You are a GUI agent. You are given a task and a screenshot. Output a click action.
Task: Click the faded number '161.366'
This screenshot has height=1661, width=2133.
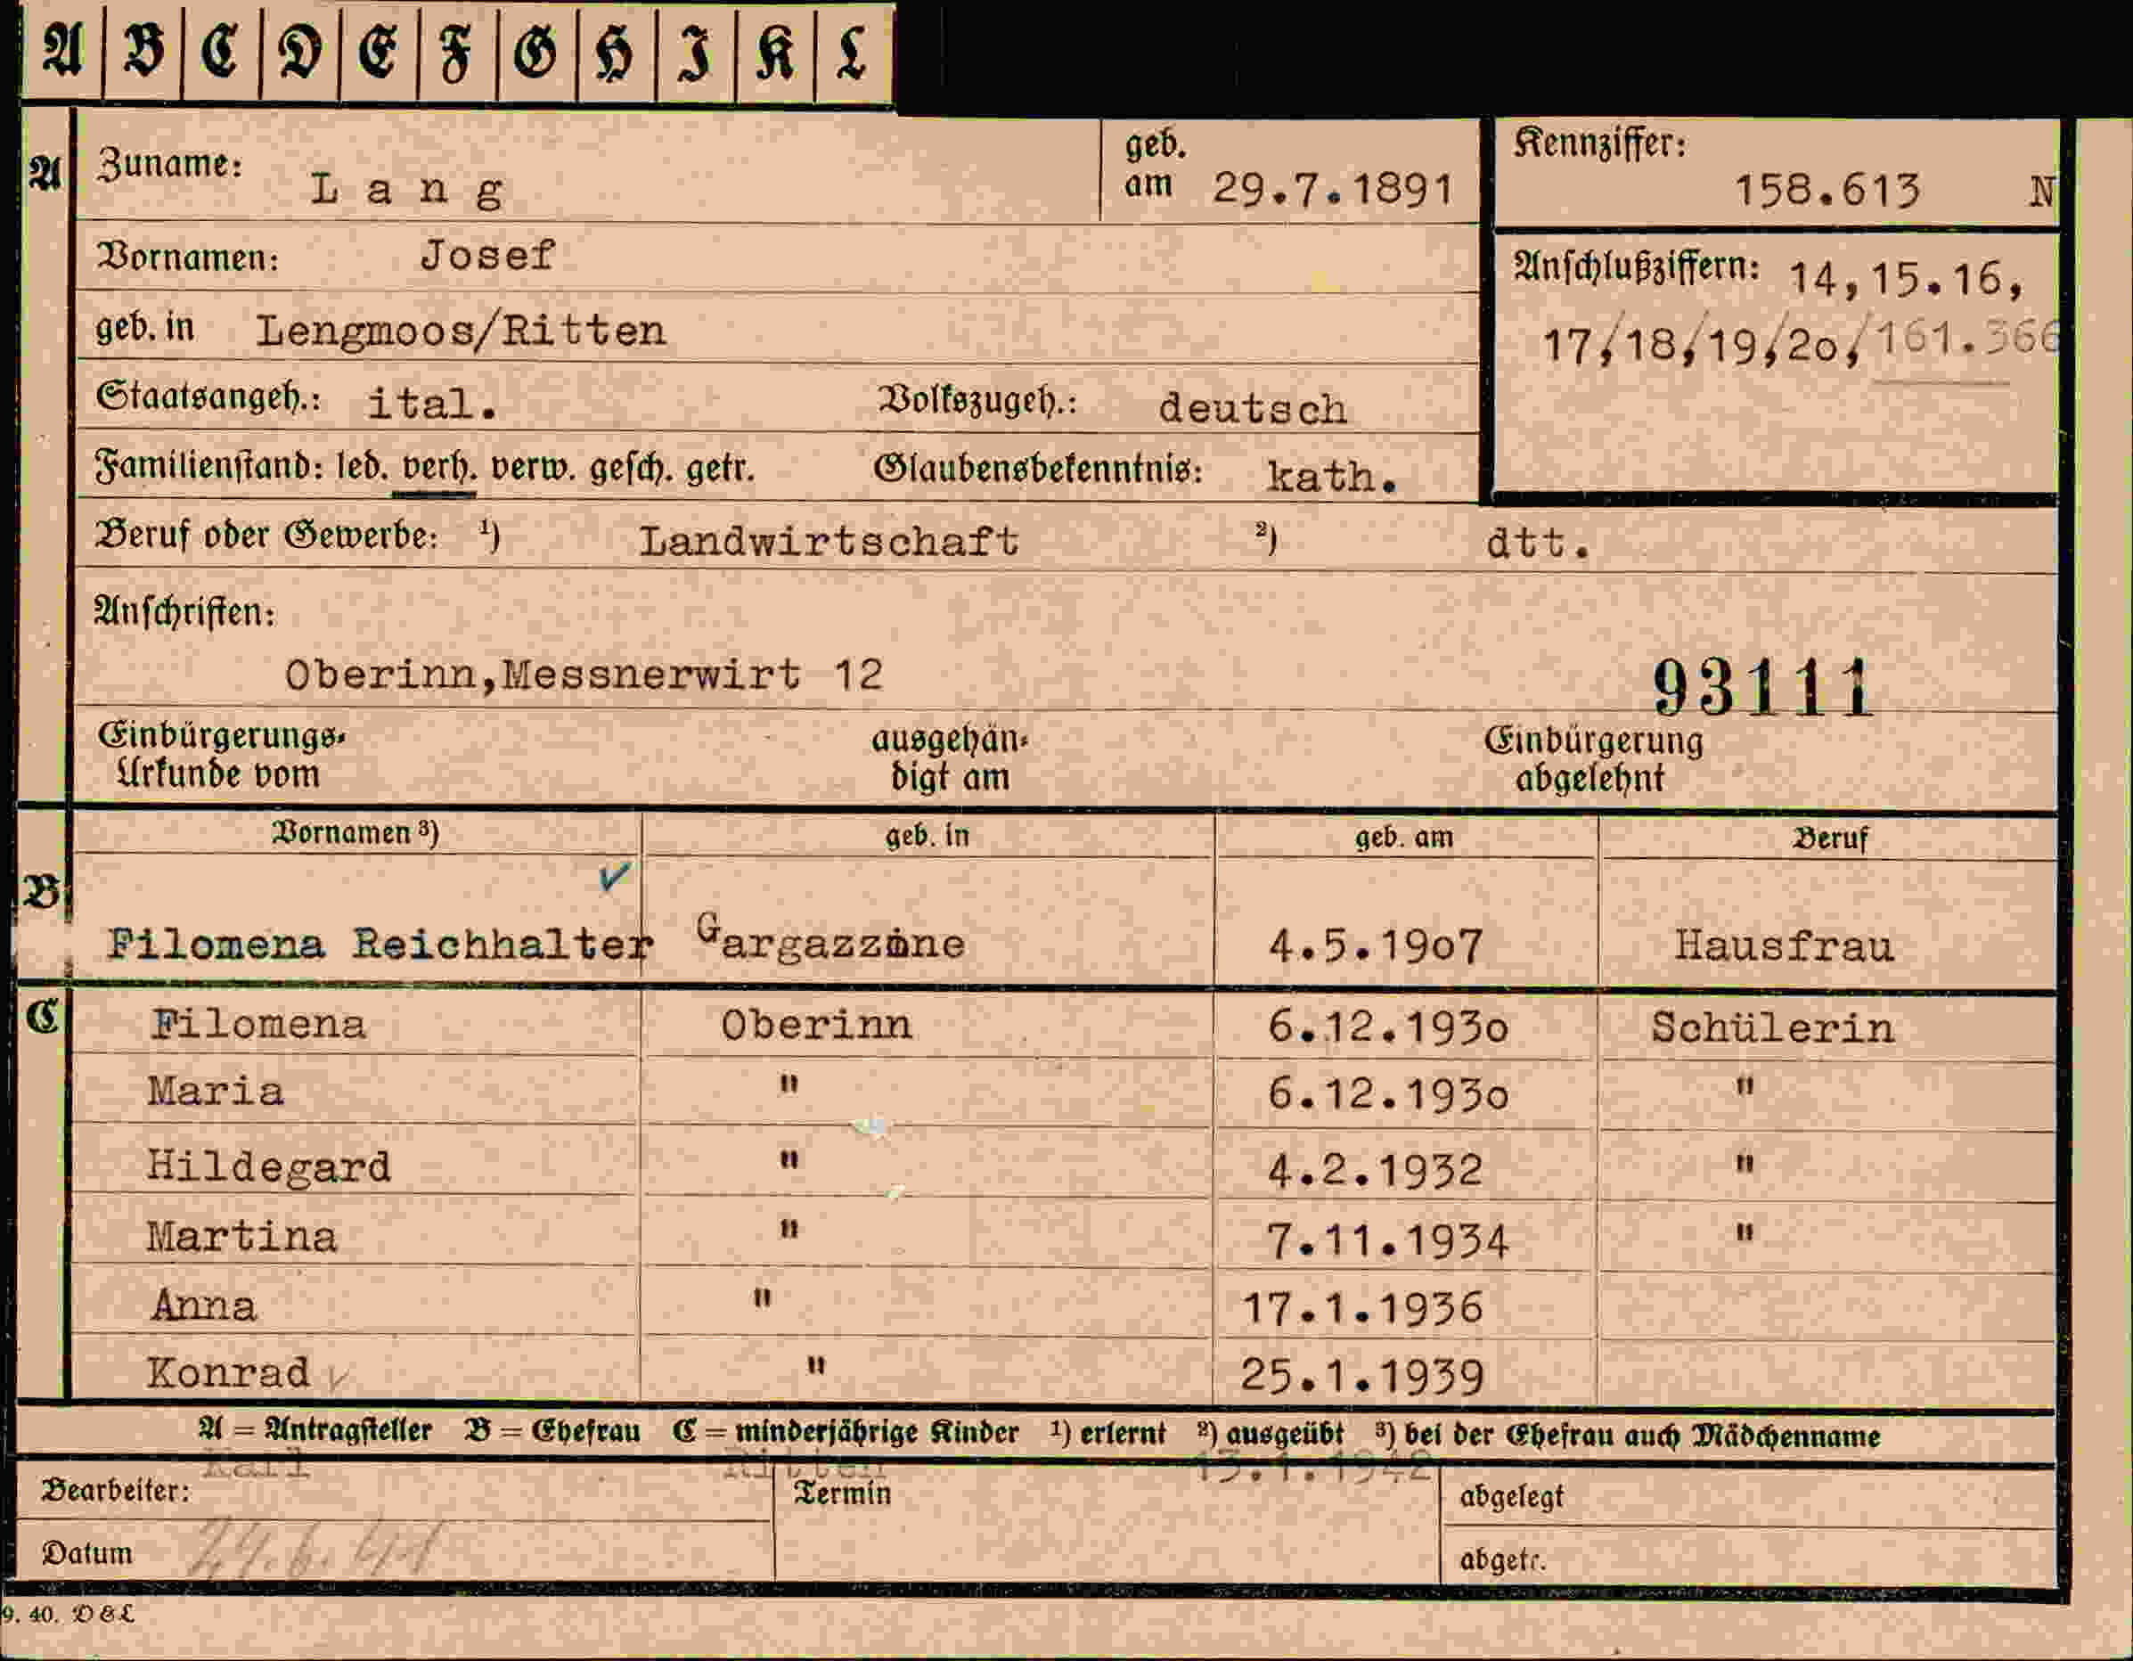1966,338
